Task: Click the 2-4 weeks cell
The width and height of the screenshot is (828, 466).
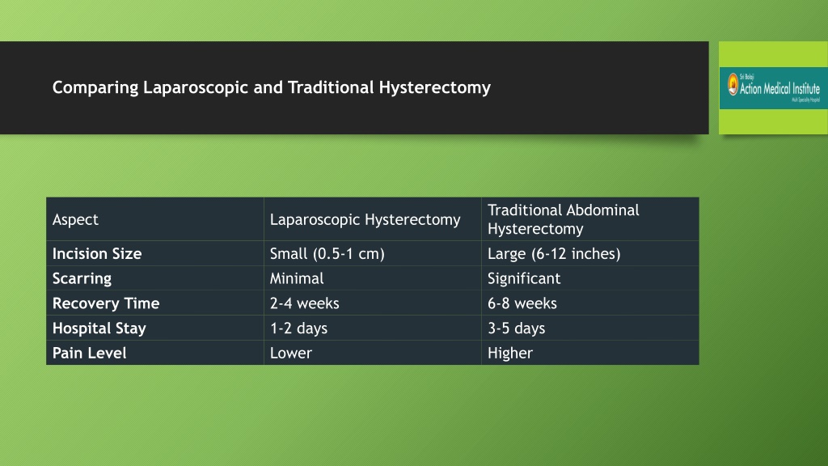Action: [x=373, y=303]
